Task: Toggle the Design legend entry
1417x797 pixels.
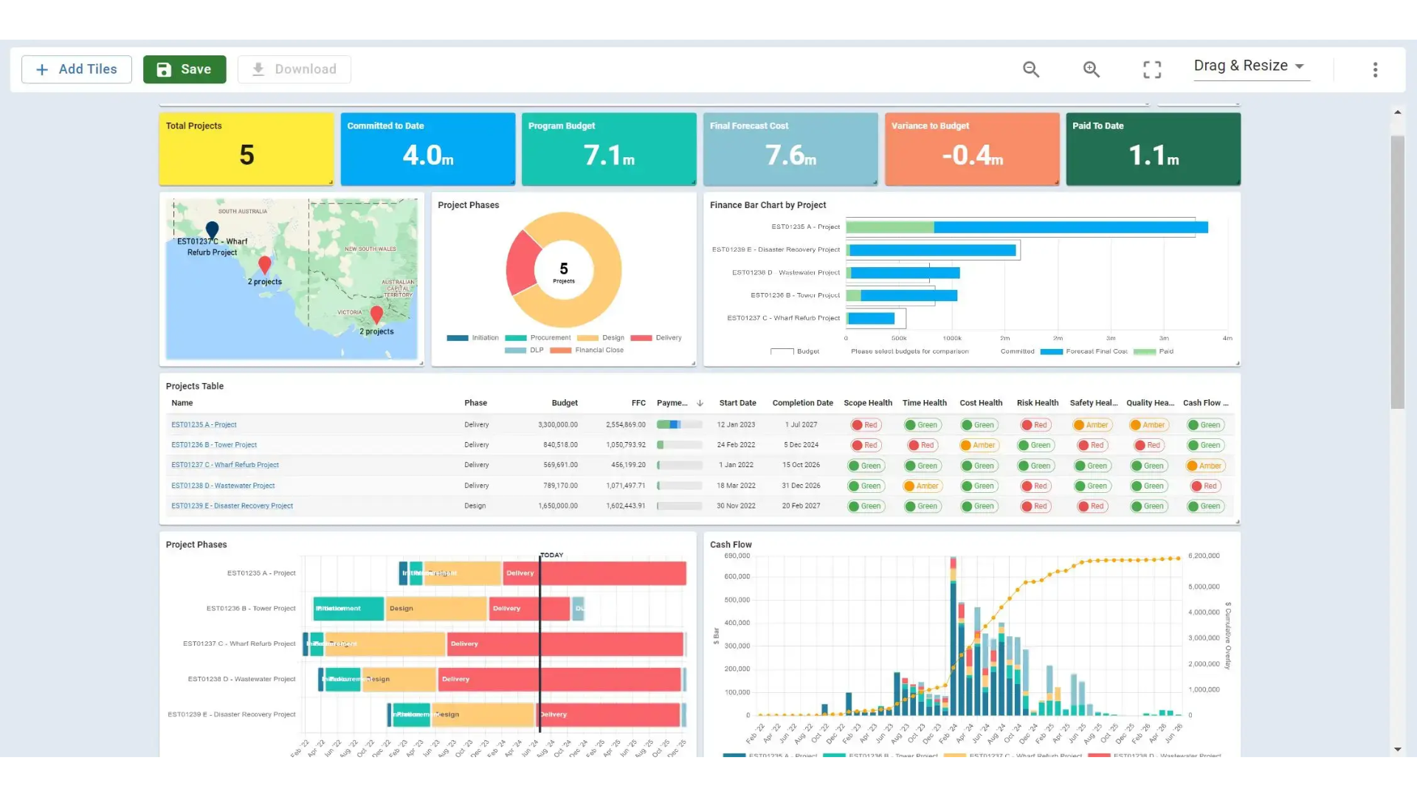Action: click(x=601, y=338)
